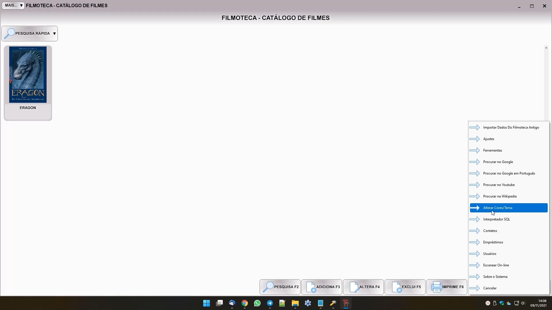Expand the Pesquisa Rápida dropdown arrow
The height and width of the screenshot is (310, 552).
(x=54, y=34)
